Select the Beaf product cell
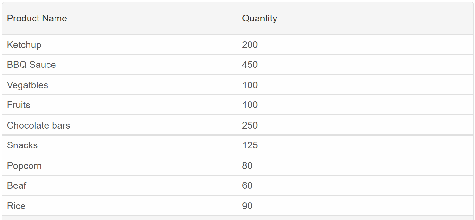Screen dimensions: 475x220 pos(120,185)
